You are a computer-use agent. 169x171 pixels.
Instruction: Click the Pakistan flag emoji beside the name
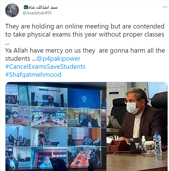[x=26, y=7]
